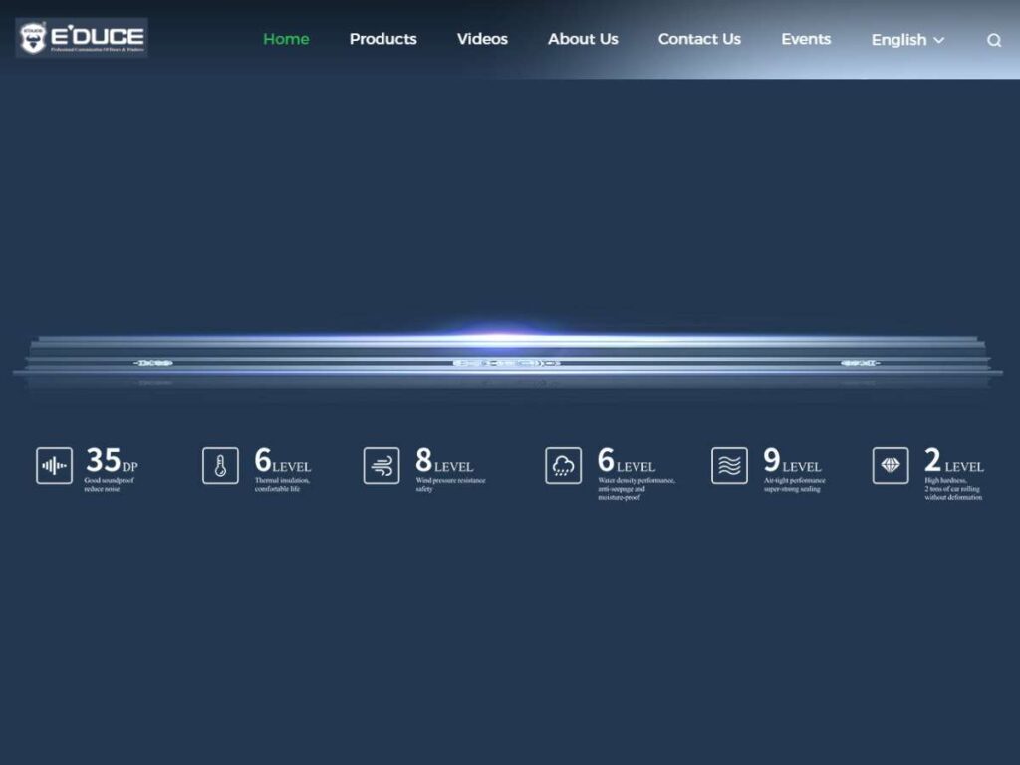Click the 8 LEVEL wind resistance text
This screenshot has width=1020, height=765.
point(444,461)
